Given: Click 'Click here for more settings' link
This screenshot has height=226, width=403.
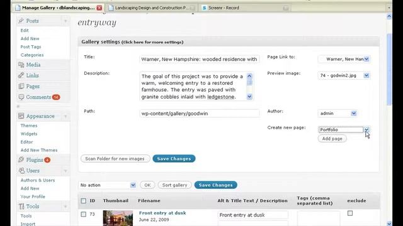Looking at the screenshot, I should [x=152, y=42].
